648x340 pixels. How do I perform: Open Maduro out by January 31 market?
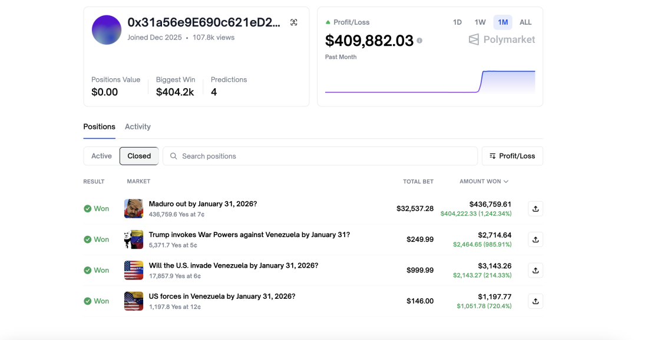click(x=203, y=204)
